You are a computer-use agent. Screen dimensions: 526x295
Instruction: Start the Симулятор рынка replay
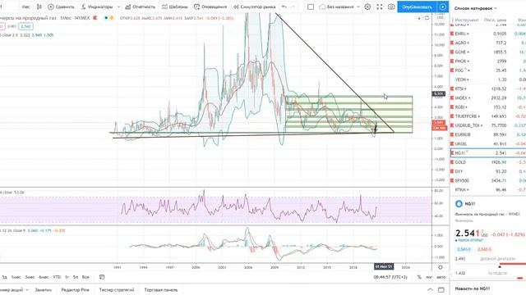pos(254,7)
